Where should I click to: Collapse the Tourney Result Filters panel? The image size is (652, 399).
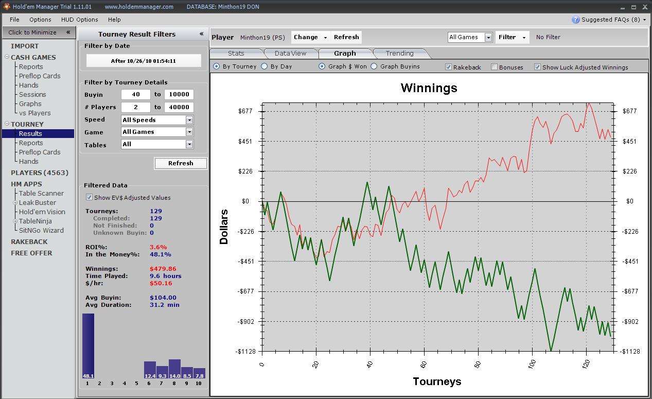tap(201, 34)
